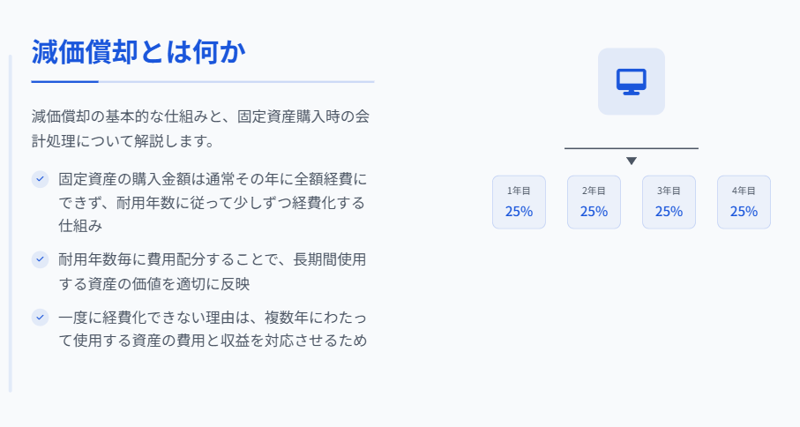Screen dimensions: 800x427
Task: Click the check icon beside 耐用年数毎に費用配分
Action: (x=40, y=259)
